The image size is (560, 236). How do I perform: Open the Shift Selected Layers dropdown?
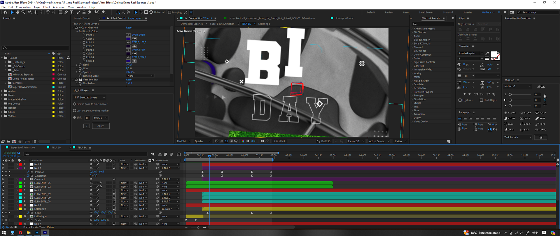pos(90,98)
